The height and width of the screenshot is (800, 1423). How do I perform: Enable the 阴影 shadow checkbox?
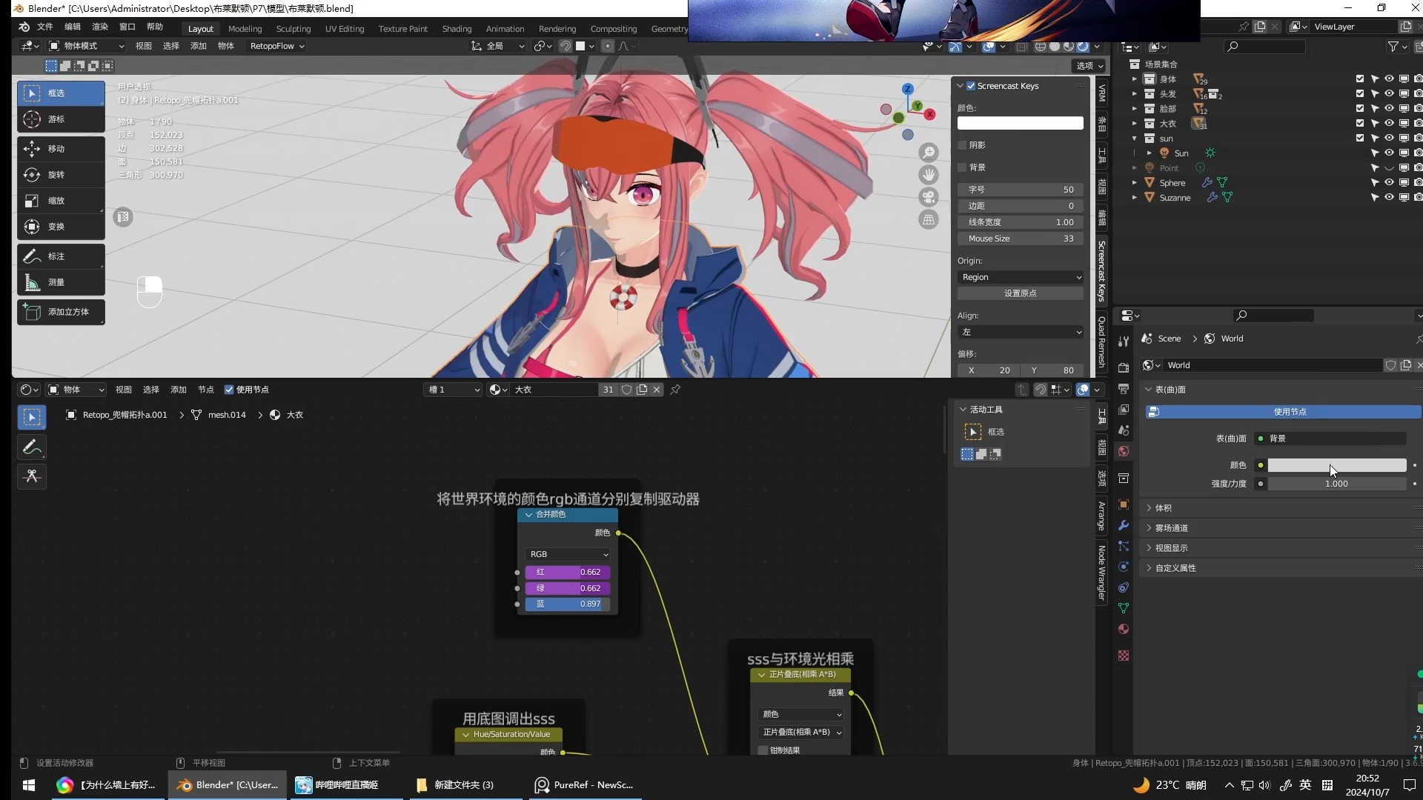click(963, 145)
